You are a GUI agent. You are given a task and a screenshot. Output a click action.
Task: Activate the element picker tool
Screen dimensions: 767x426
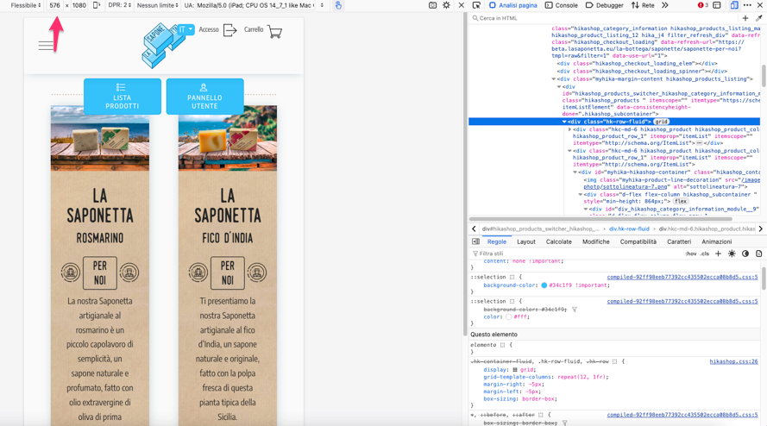(476, 5)
